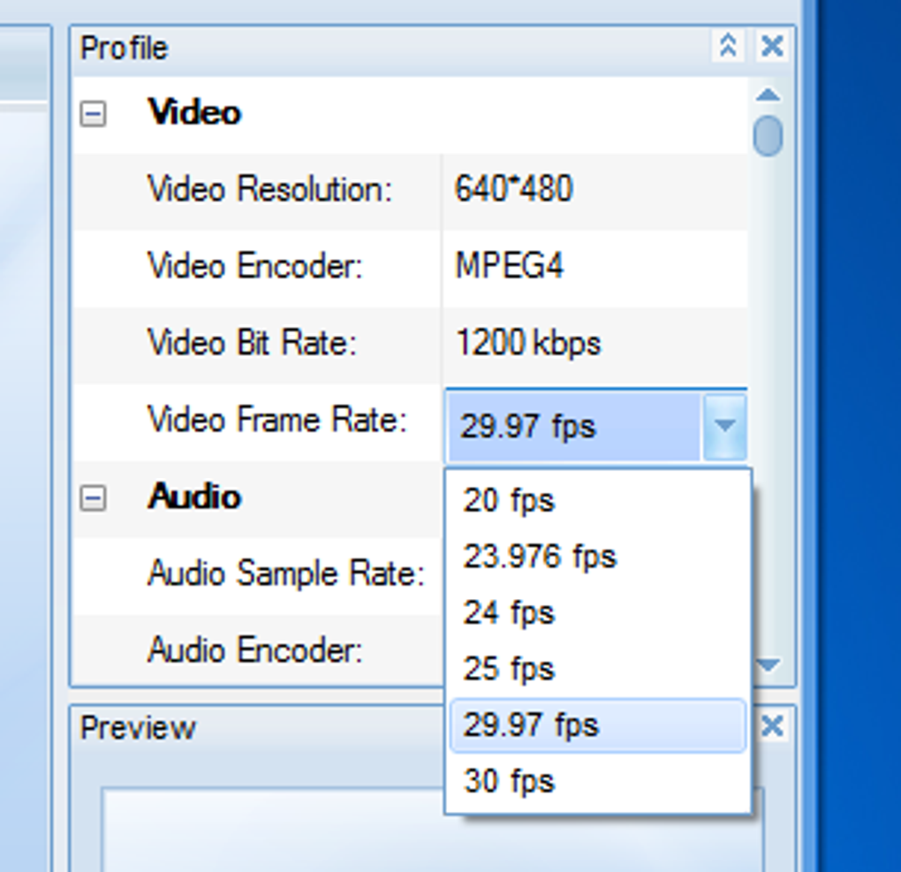Click the Video Encoder value MPEG4
This screenshot has width=901, height=872.
509,266
